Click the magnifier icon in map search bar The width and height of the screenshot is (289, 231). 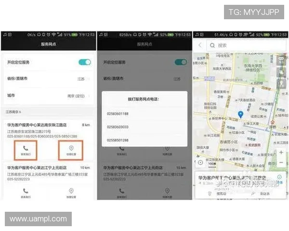(212, 45)
